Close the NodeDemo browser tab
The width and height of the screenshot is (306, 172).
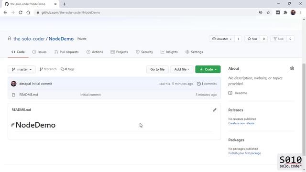pyautogui.click(x=55, y=4)
